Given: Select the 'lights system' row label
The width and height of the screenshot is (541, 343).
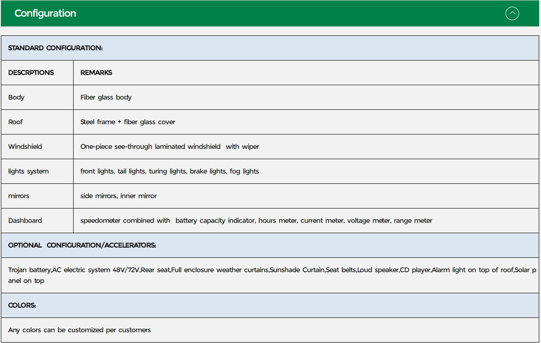Looking at the screenshot, I should [x=29, y=171].
